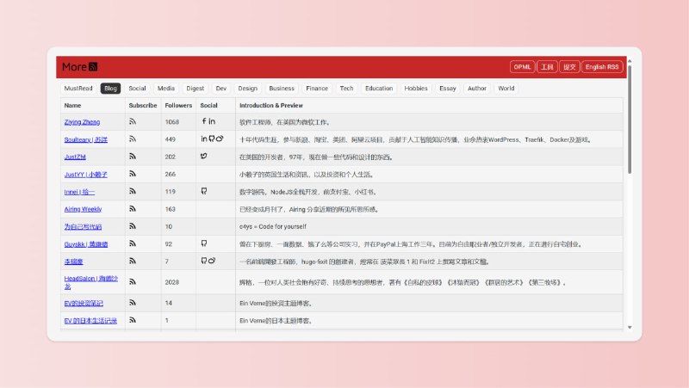Open Ziying Zheng's LinkedIn icon
This screenshot has height=388, width=689.
[212, 121]
